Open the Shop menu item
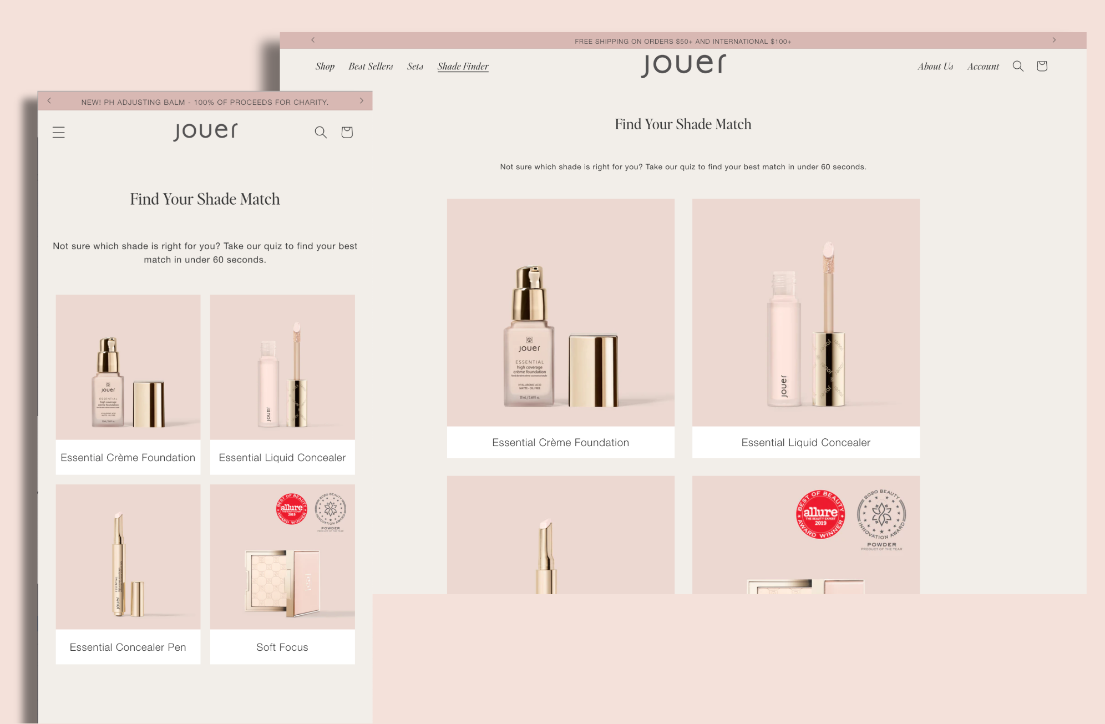 point(325,67)
